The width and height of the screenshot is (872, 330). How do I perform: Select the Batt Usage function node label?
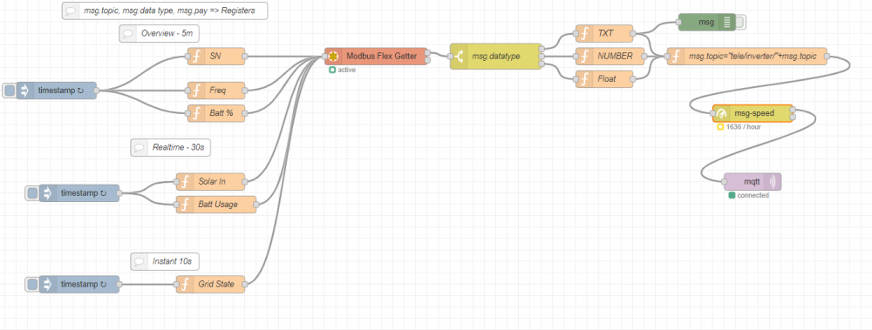click(218, 205)
